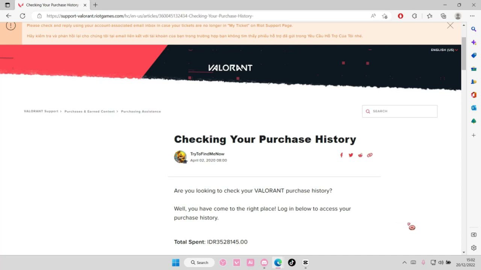This screenshot has height=270, width=481.
Task: Open the Windows Start menu
Action: coord(176,262)
